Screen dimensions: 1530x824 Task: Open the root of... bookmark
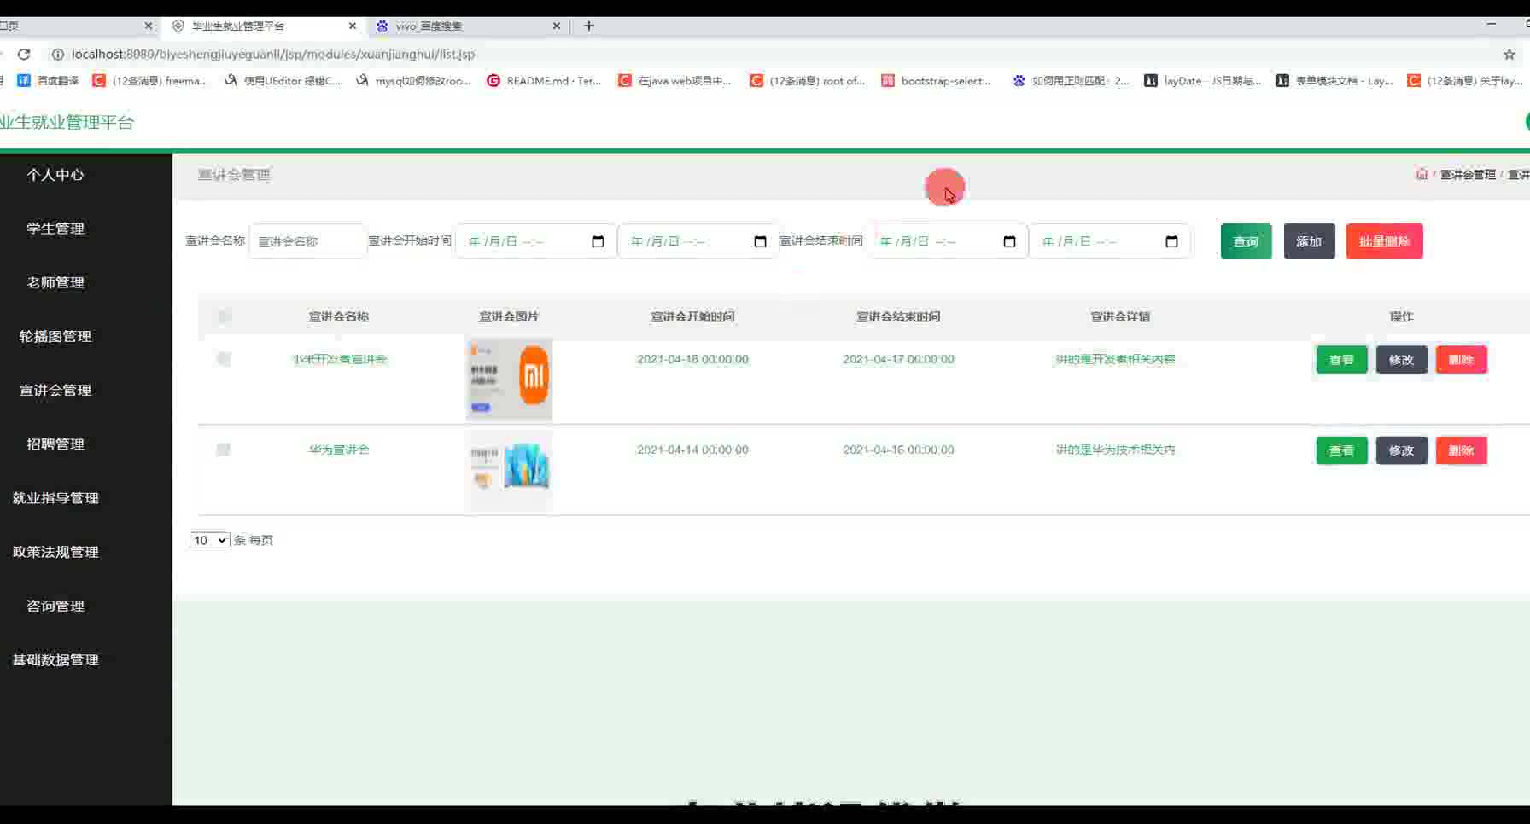pyautogui.click(x=808, y=81)
